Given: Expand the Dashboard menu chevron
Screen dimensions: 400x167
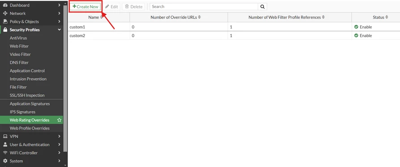Looking at the screenshot, I should 59,5.
